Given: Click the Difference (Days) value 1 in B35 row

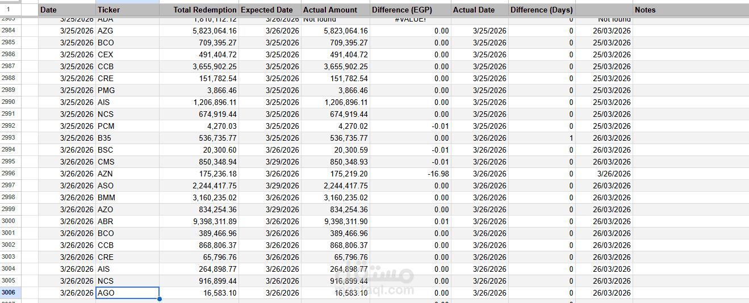Looking at the screenshot, I should (x=542, y=138).
